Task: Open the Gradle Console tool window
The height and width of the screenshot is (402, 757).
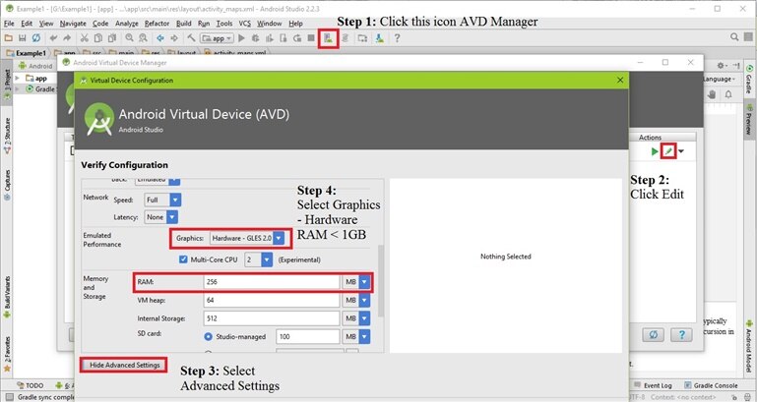Action: 711,385
